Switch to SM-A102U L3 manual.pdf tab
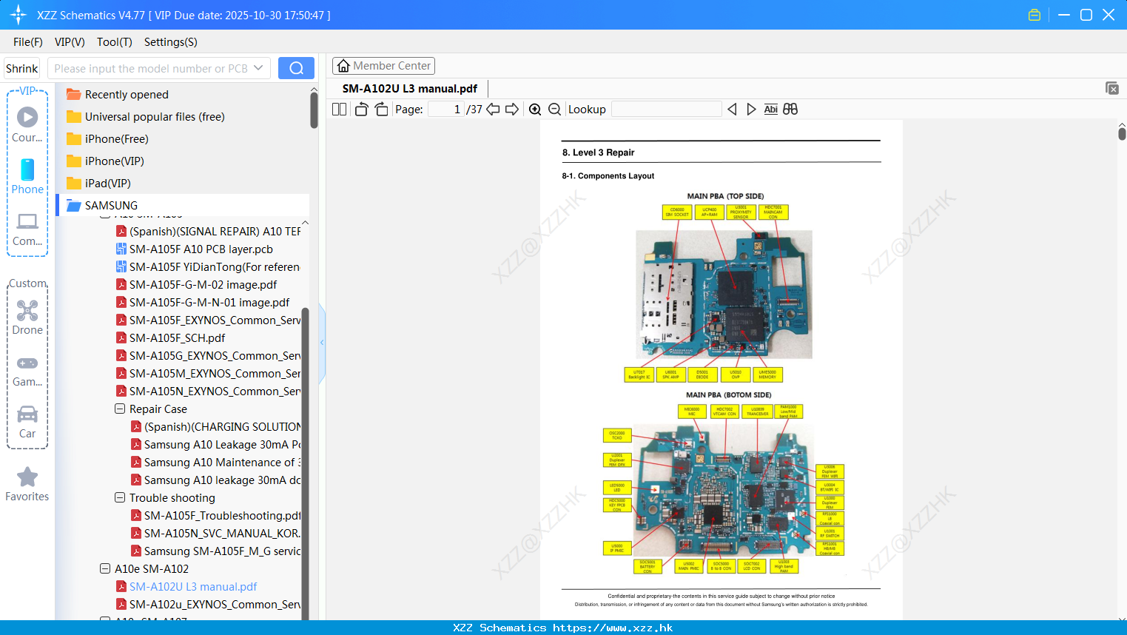1127x635 pixels. [x=410, y=89]
